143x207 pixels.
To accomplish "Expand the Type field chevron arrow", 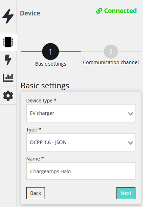I will point(131,143).
